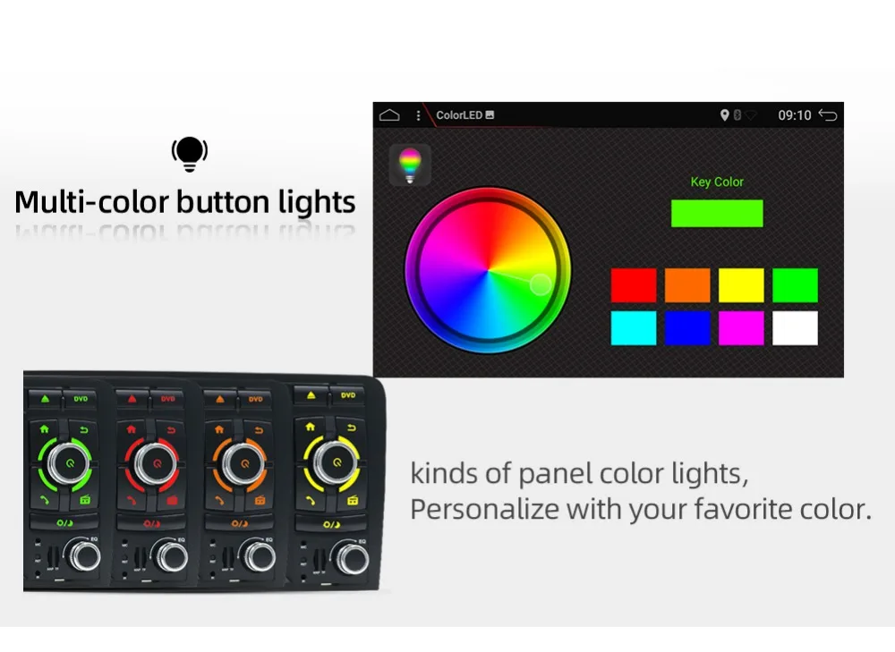This screenshot has height=652, width=895.
Task: Tap the home icon in ColorLED status bar
Action: click(x=389, y=115)
